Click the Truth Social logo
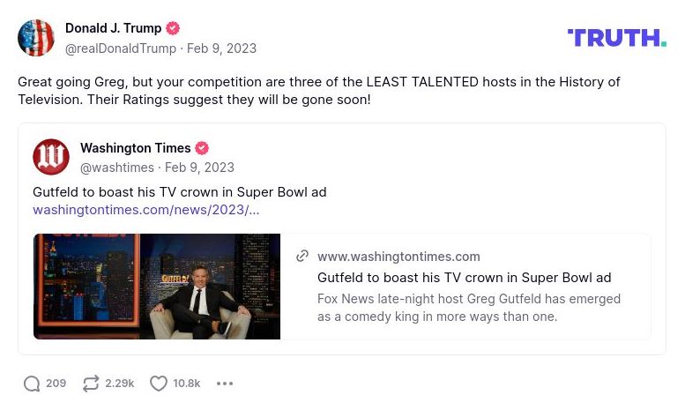The height and width of the screenshot is (410, 685). point(616,38)
